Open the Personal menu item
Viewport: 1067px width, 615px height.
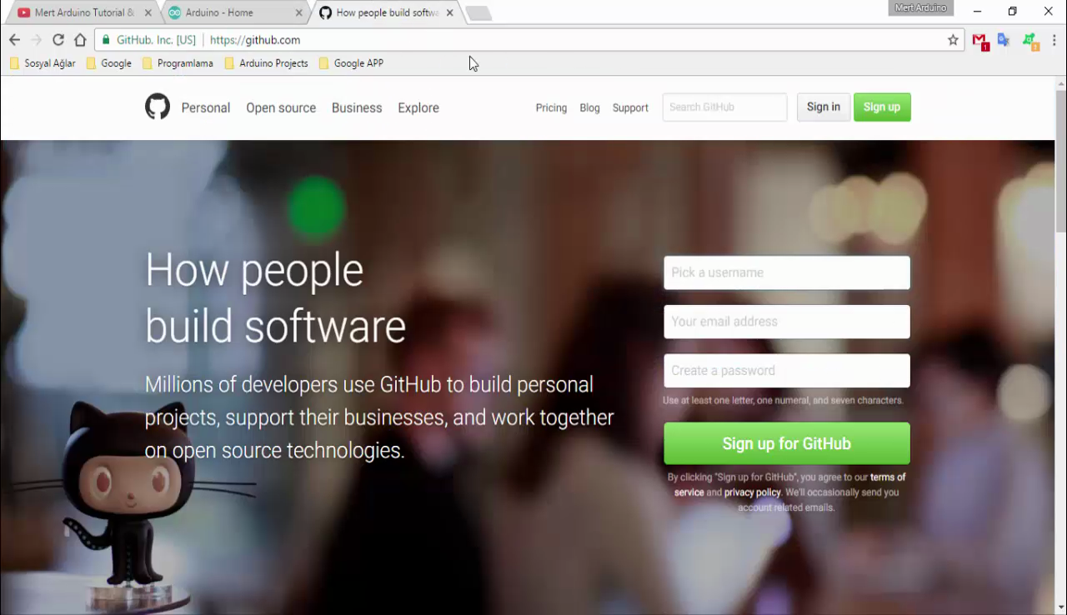click(x=206, y=107)
